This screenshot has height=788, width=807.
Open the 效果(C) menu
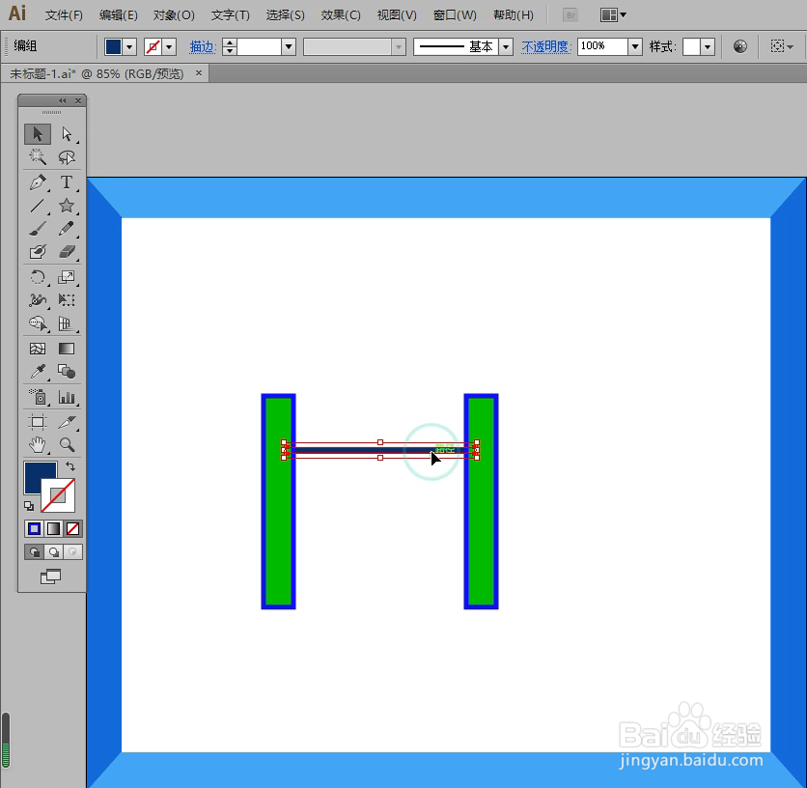(341, 15)
